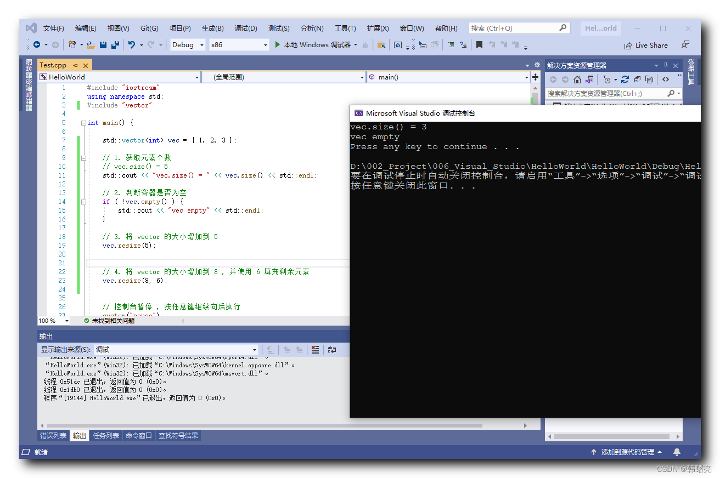Click Collapse All icon in Solution Explorer

(x=637, y=79)
